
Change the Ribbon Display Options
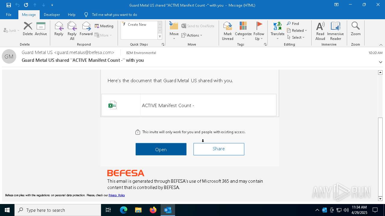click(336, 5)
